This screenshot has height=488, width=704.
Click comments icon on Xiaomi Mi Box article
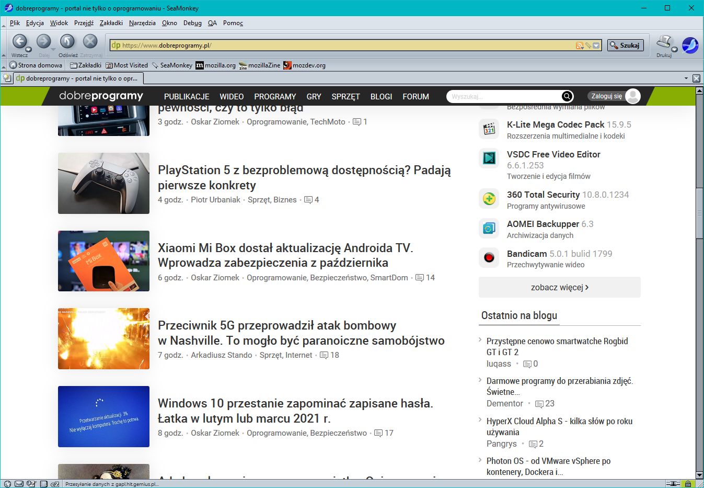[420, 278]
